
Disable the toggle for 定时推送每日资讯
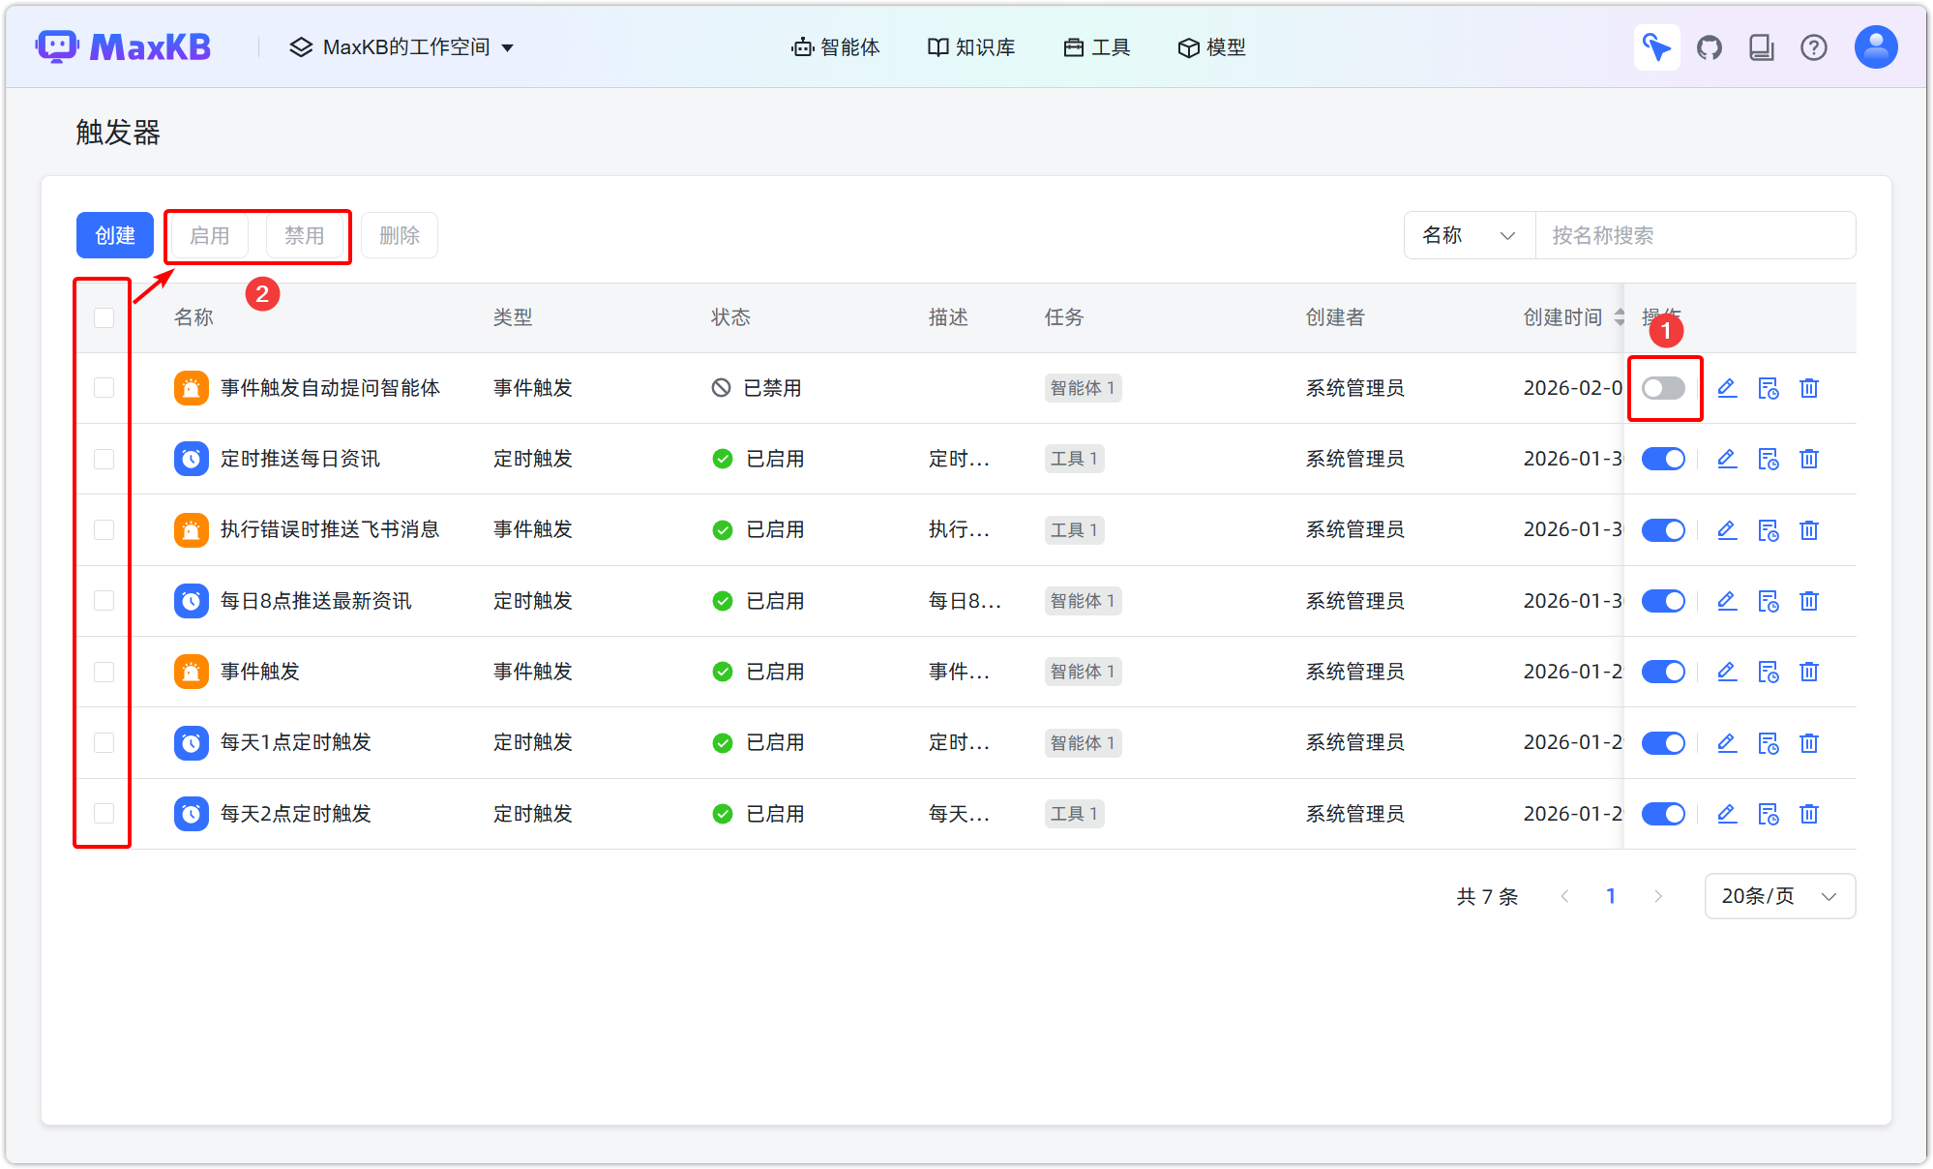pos(1663,459)
